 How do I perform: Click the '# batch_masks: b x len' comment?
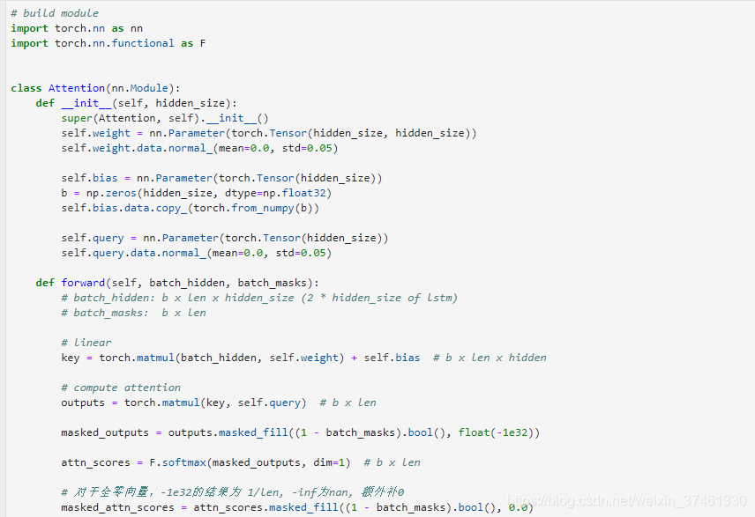[133, 313]
